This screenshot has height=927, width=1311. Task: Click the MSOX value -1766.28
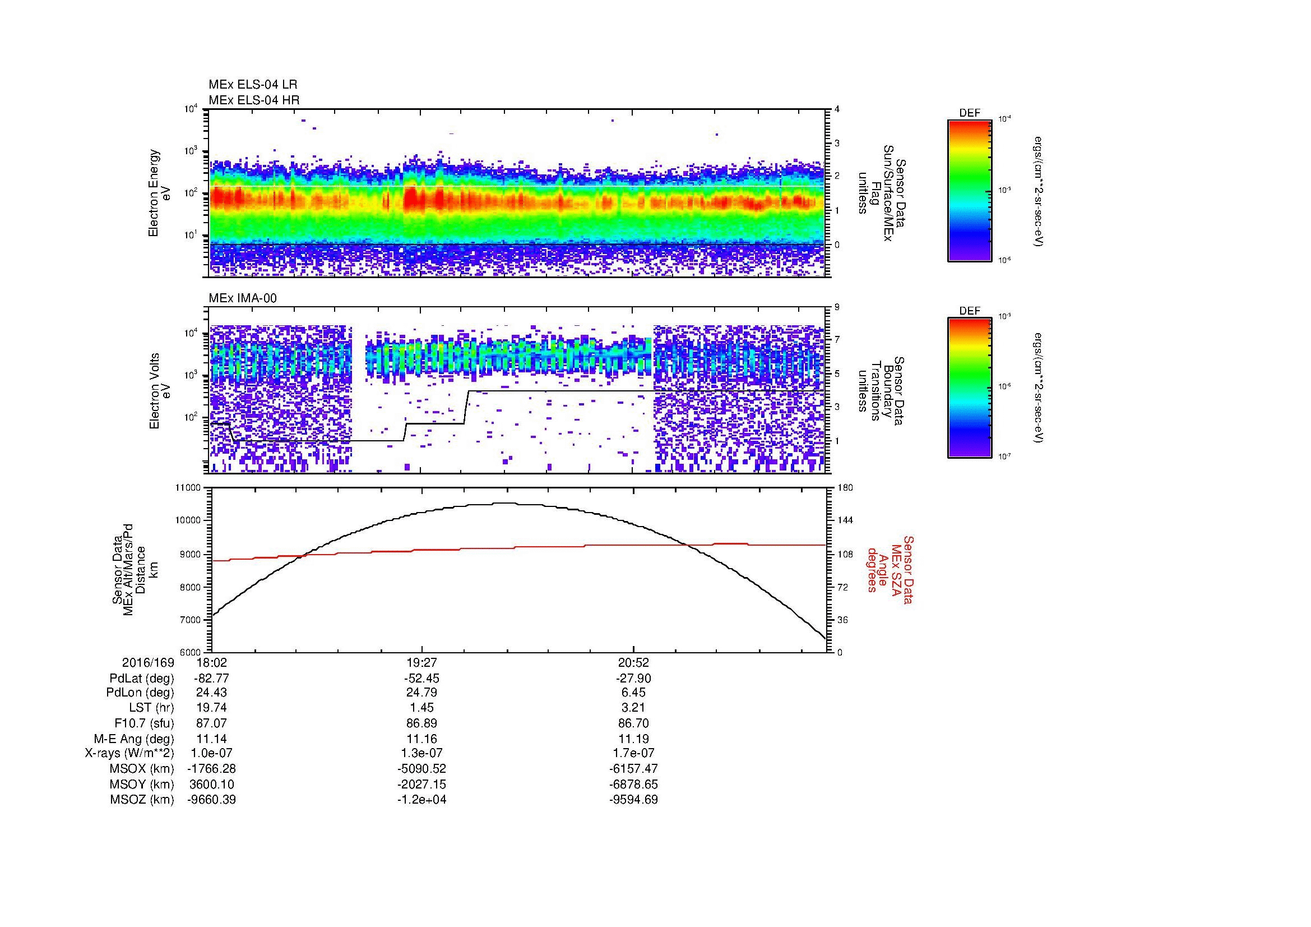click(x=211, y=769)
